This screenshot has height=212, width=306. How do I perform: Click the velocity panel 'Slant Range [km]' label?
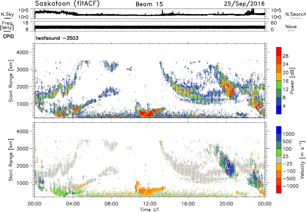(x=11, y=160)
